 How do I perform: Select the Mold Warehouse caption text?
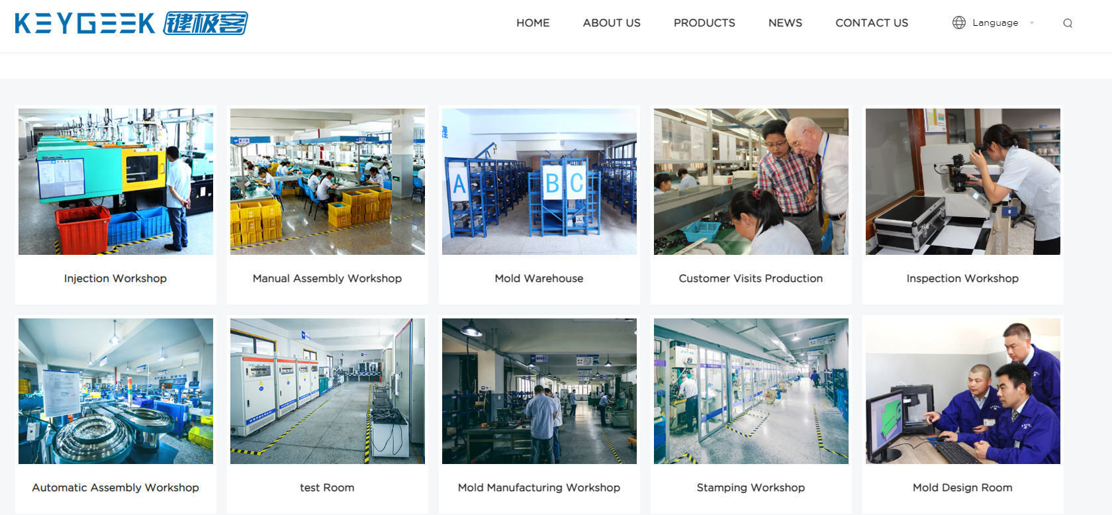(539, 279)
